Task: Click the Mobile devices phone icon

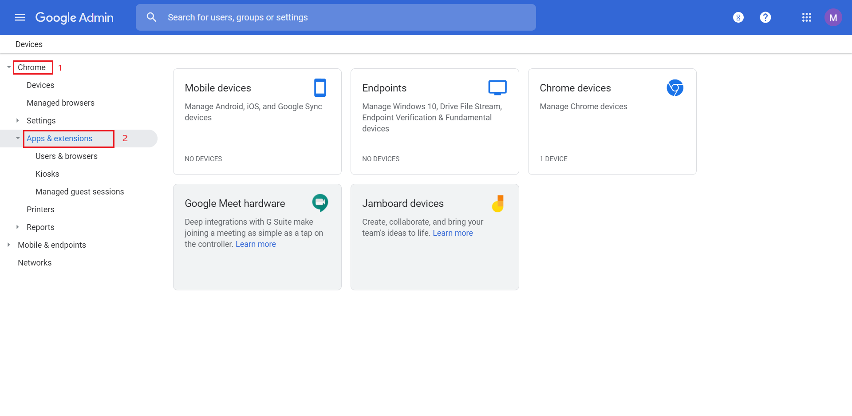Action: click(320, 87)
